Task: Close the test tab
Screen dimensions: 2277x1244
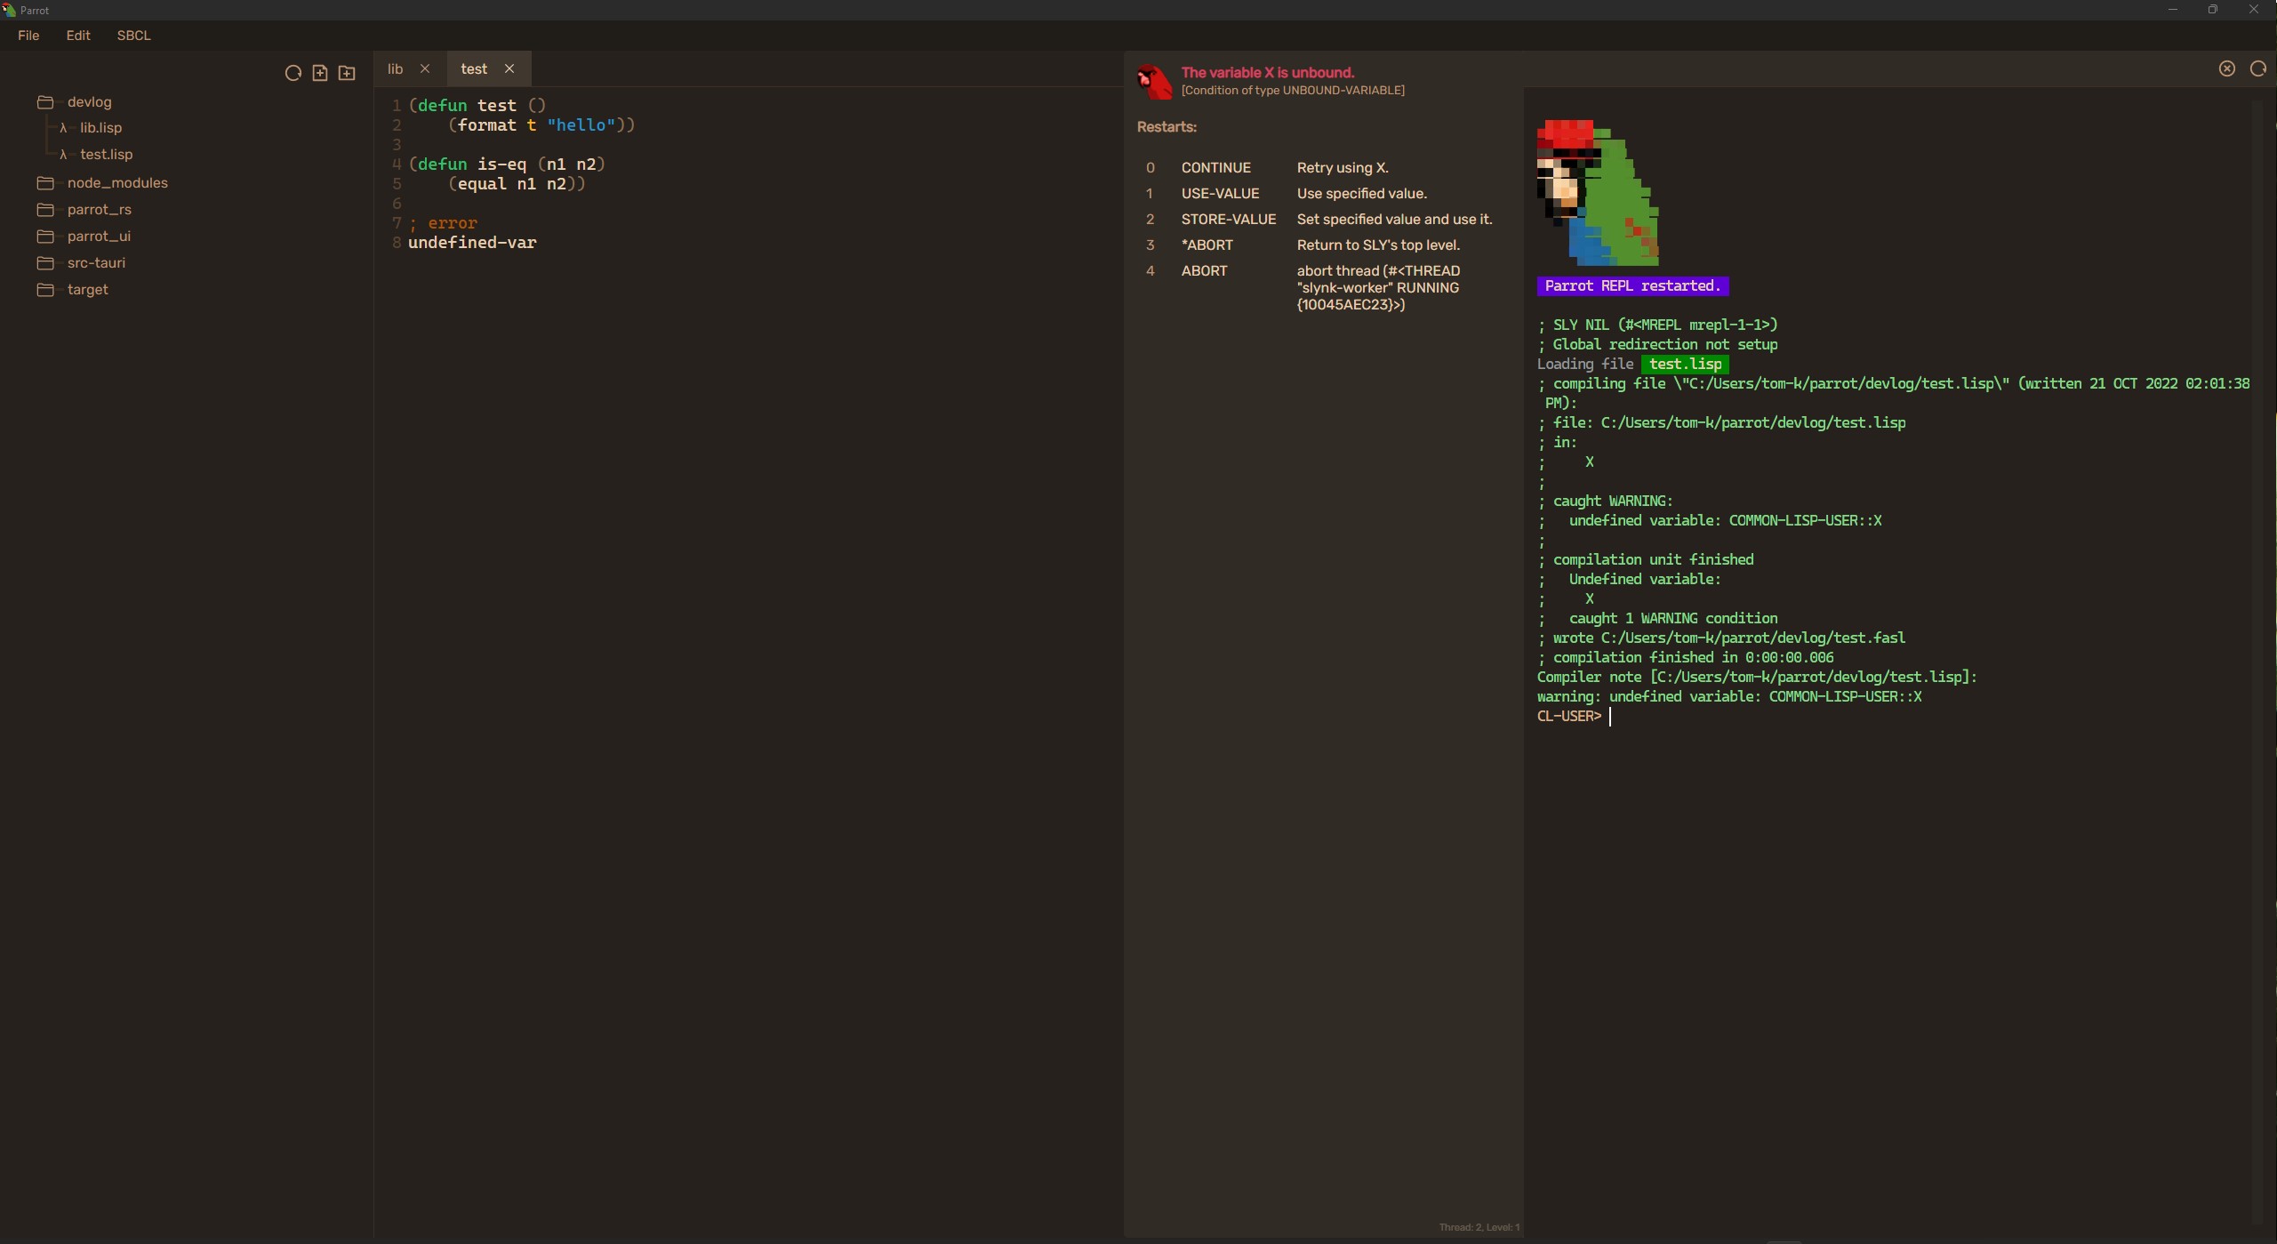Action: click(509, 69)
